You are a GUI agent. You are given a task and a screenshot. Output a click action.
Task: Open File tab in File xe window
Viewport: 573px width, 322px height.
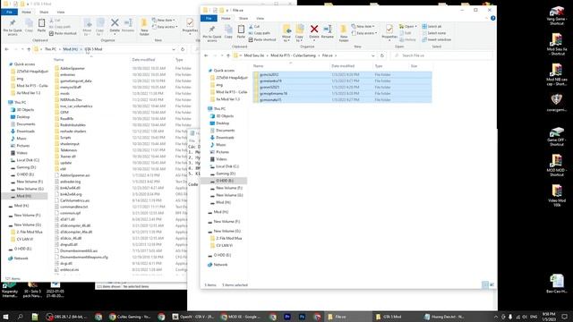[x=209, y=18]
